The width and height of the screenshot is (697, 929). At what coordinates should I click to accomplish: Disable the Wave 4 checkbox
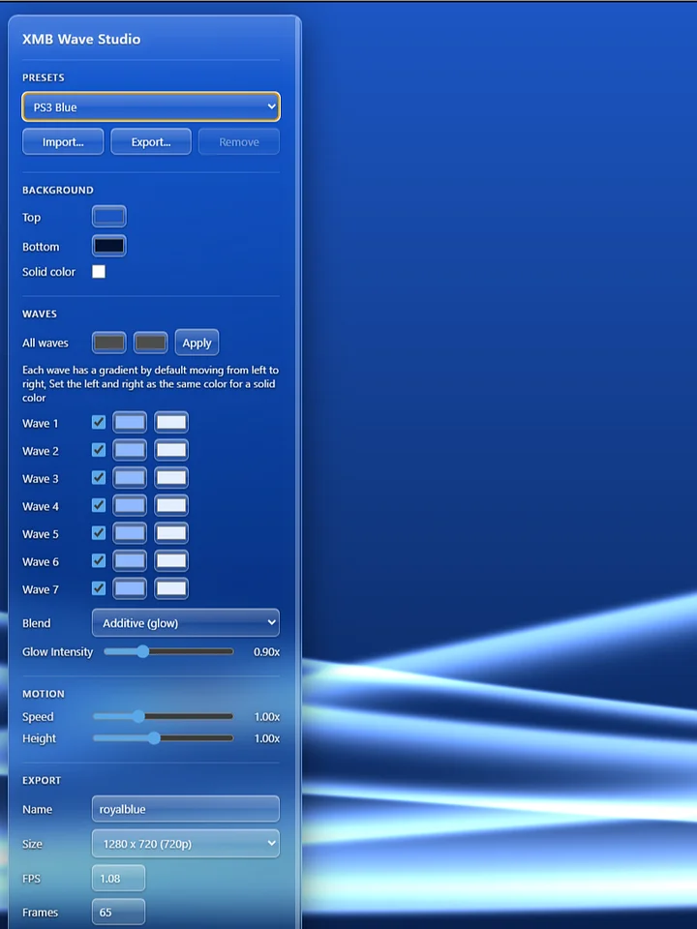point(99,505)
